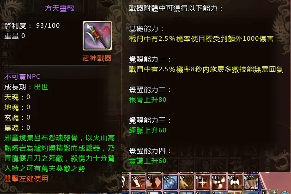This screenshot has width=291, height=194.
Task: Select the 根骨上升80 ability text
Action: [148, 100]
